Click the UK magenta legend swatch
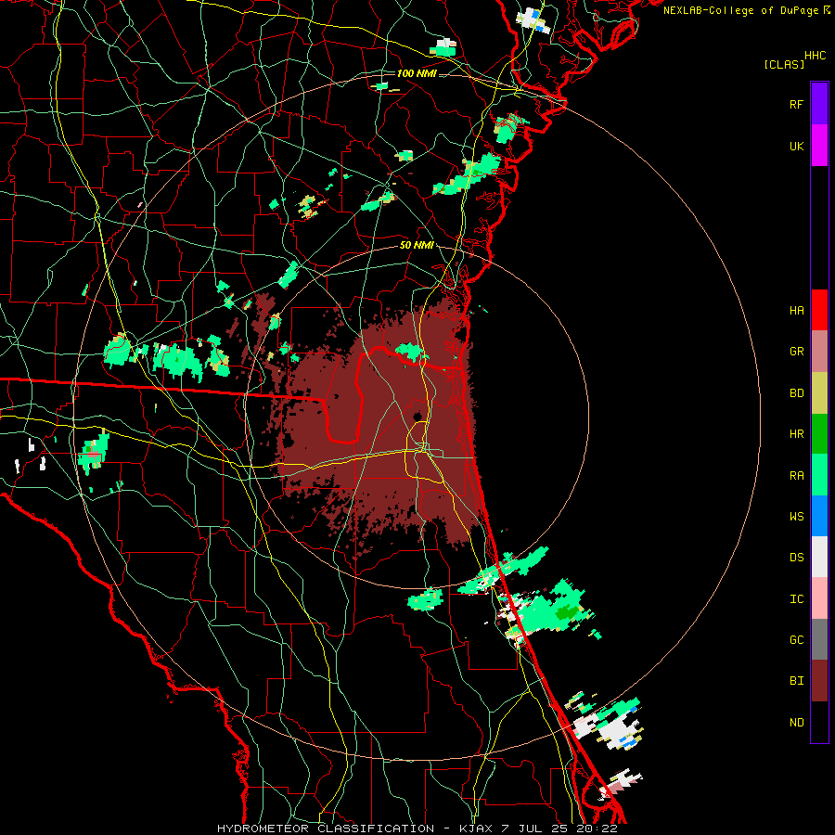835x835 pixels. (x=819, y=146)
